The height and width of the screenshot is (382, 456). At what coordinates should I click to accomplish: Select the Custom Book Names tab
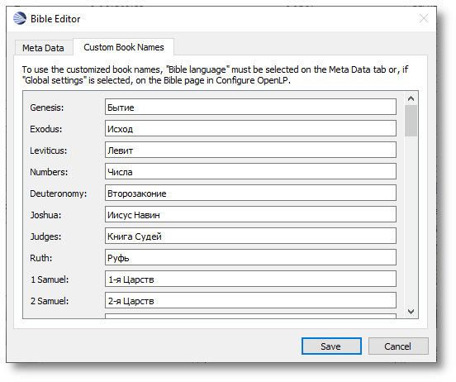(x=124, y=47)
